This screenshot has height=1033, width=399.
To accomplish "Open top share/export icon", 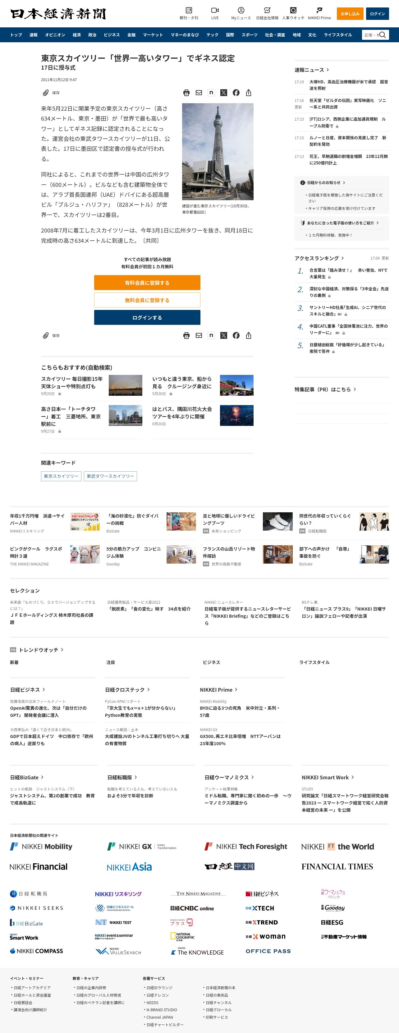I will tap(249, 93).
